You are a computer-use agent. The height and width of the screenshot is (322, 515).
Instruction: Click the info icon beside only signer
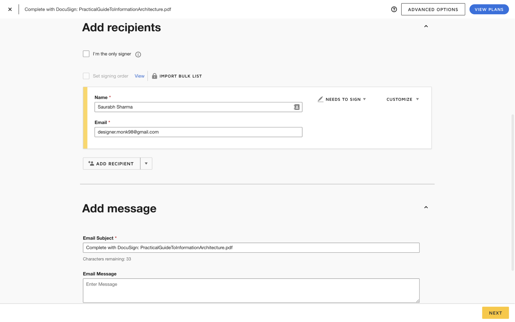138,54
